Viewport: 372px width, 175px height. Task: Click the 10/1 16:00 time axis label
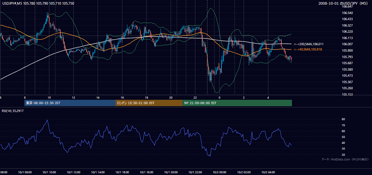pos(122,172)
